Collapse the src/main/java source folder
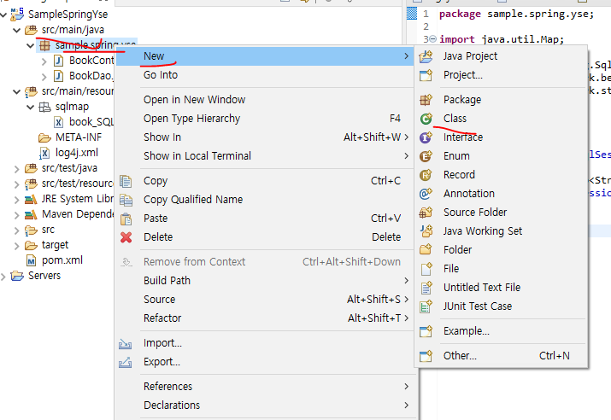The width and height of the screenshot is (611, 420). tap(17, 30)
